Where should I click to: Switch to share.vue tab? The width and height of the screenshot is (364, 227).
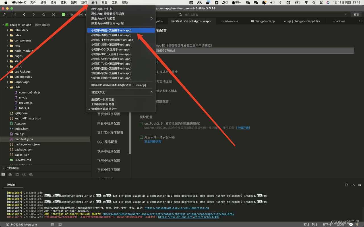(x=339, y=21)
